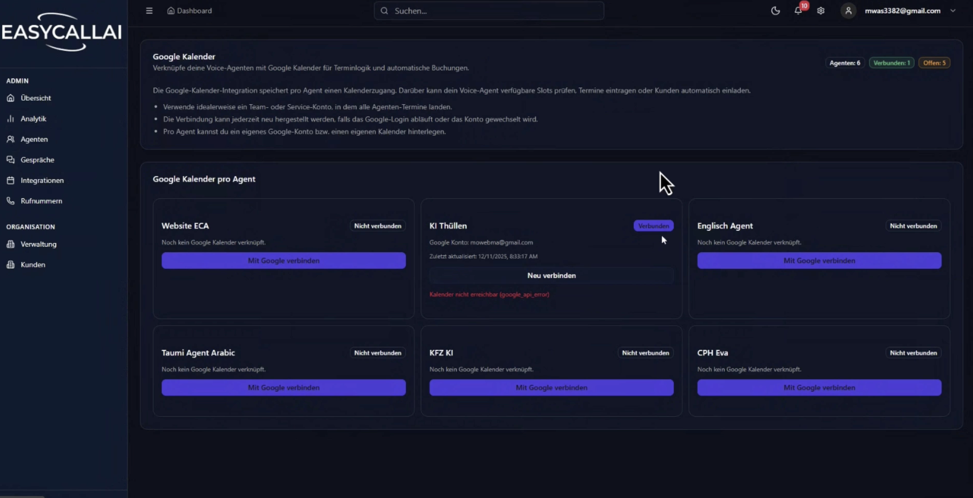This screenshot has height=498, width=973.
Task: Click the Agenten sidebar icon
Action: point(10,139)
